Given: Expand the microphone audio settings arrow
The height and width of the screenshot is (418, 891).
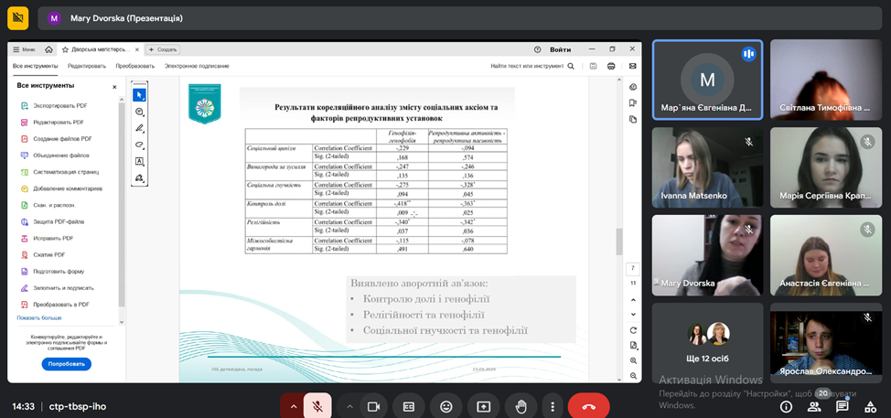Looking at the screenshot, I should tap(293, 406).
